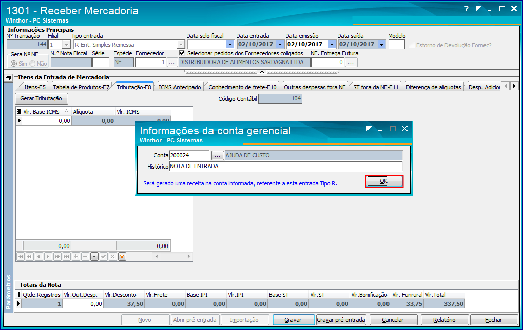Viewport: 523px width, 330px height.
Task: Open the Diferença de alíquotas tab
Action: tap(433, 87)
